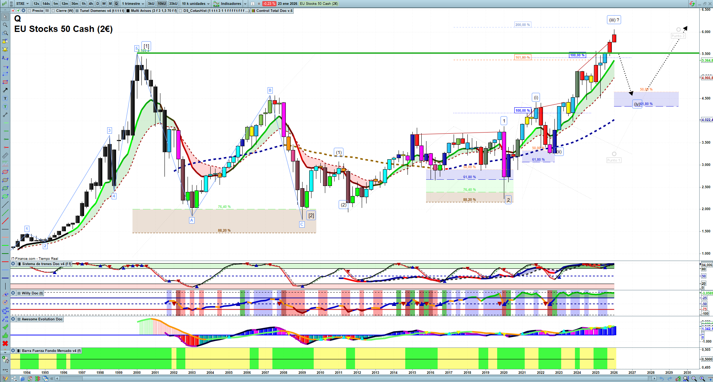The width and height of the screenshot is (713, 382).
Task: Click the horizontal scrollbar left arrow
Action: tap(57, 379)
